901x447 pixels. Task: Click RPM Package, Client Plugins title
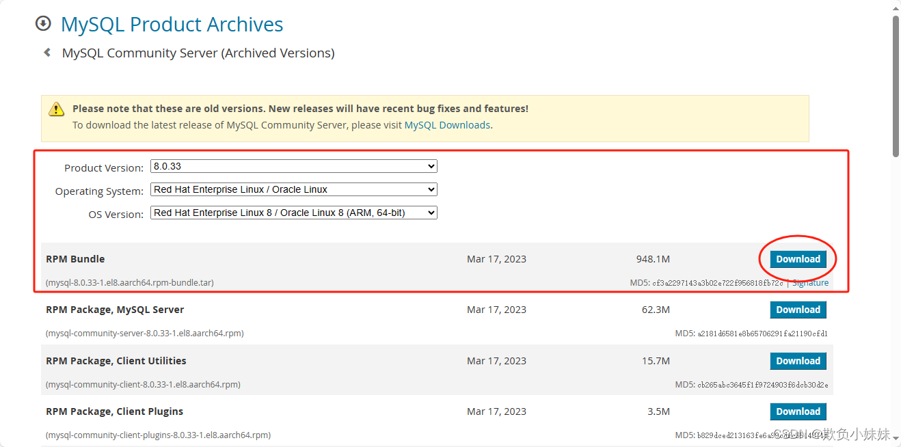pyautogui.click(x=115, y=411)
